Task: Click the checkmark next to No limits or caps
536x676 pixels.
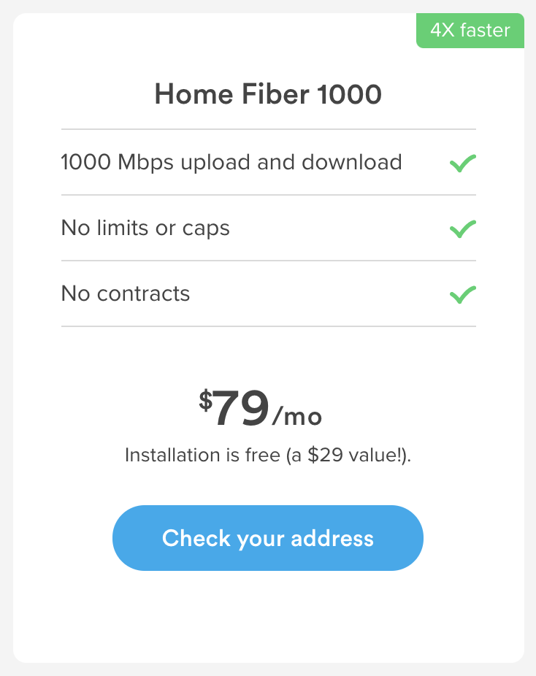Action: pyautogui.click(x=463, y=229)
